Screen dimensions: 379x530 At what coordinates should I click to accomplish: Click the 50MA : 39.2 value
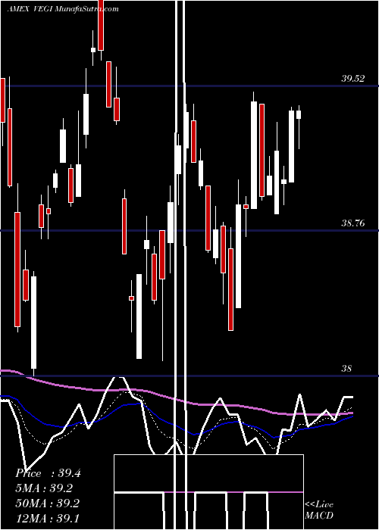click(x=47, y=503)
